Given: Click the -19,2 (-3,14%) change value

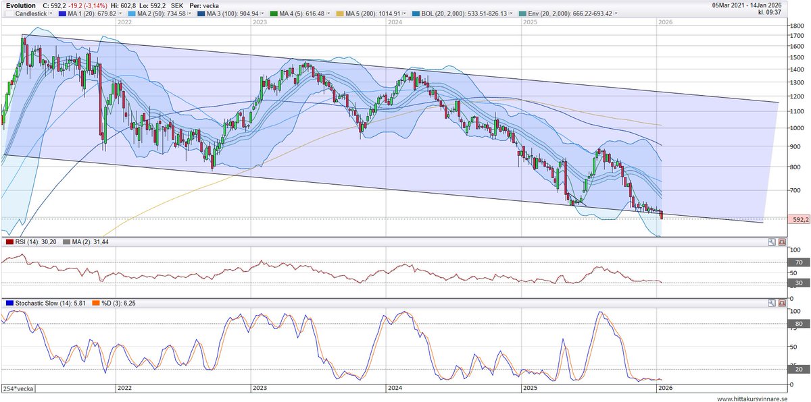Looking at the screenshot, I should click(x=87, y=5).
